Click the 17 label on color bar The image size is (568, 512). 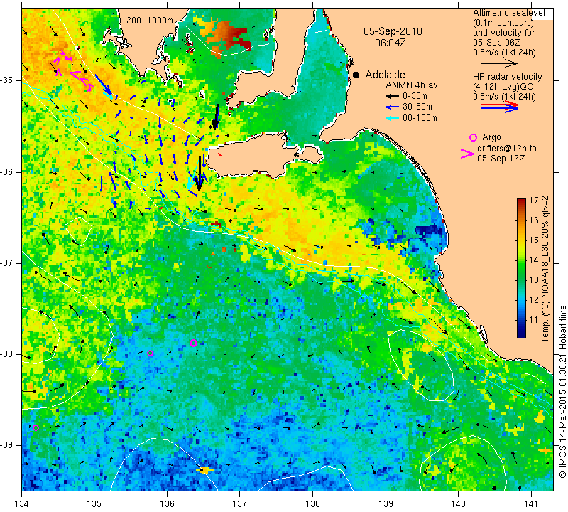(534, 201)
